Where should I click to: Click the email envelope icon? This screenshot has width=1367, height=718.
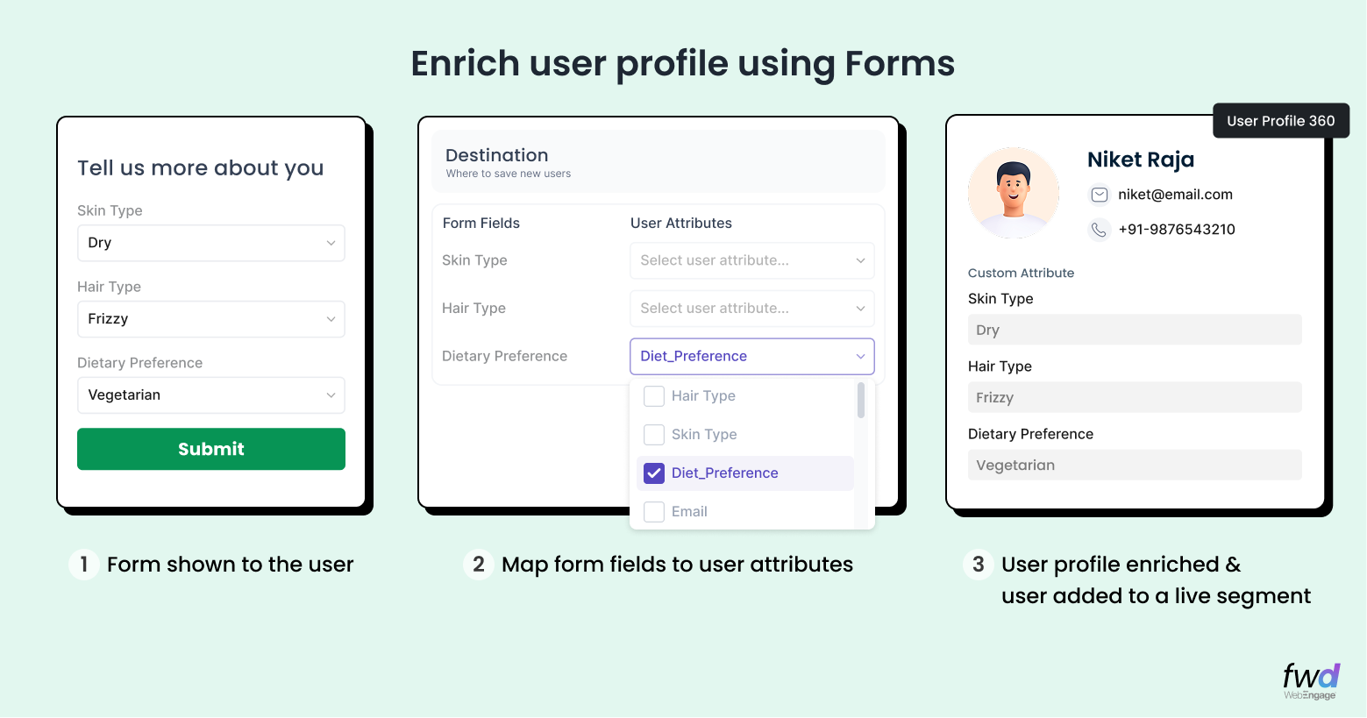click(1099, 195)
